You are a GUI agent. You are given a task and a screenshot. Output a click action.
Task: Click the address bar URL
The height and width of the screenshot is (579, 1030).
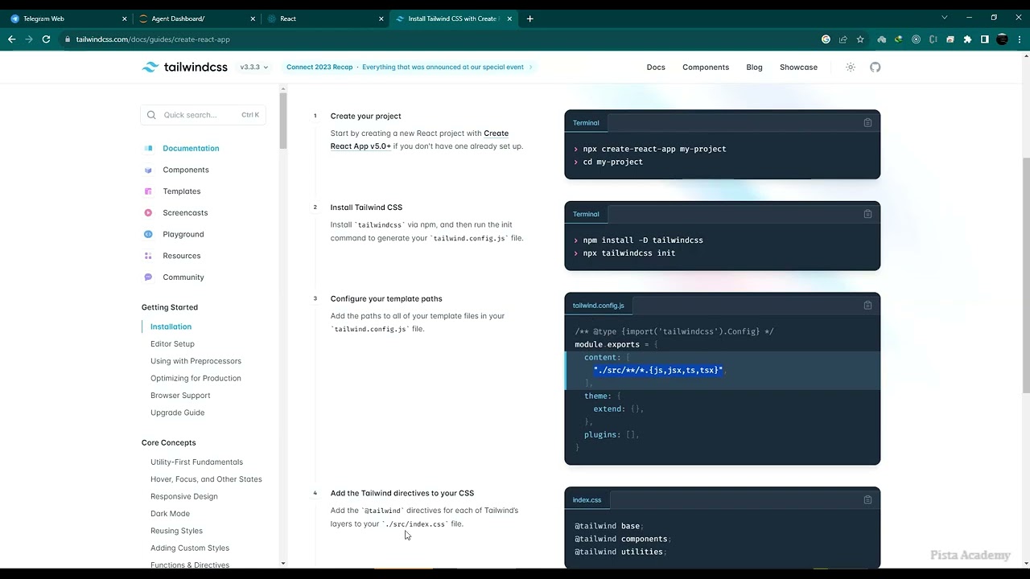coord(153,39)
